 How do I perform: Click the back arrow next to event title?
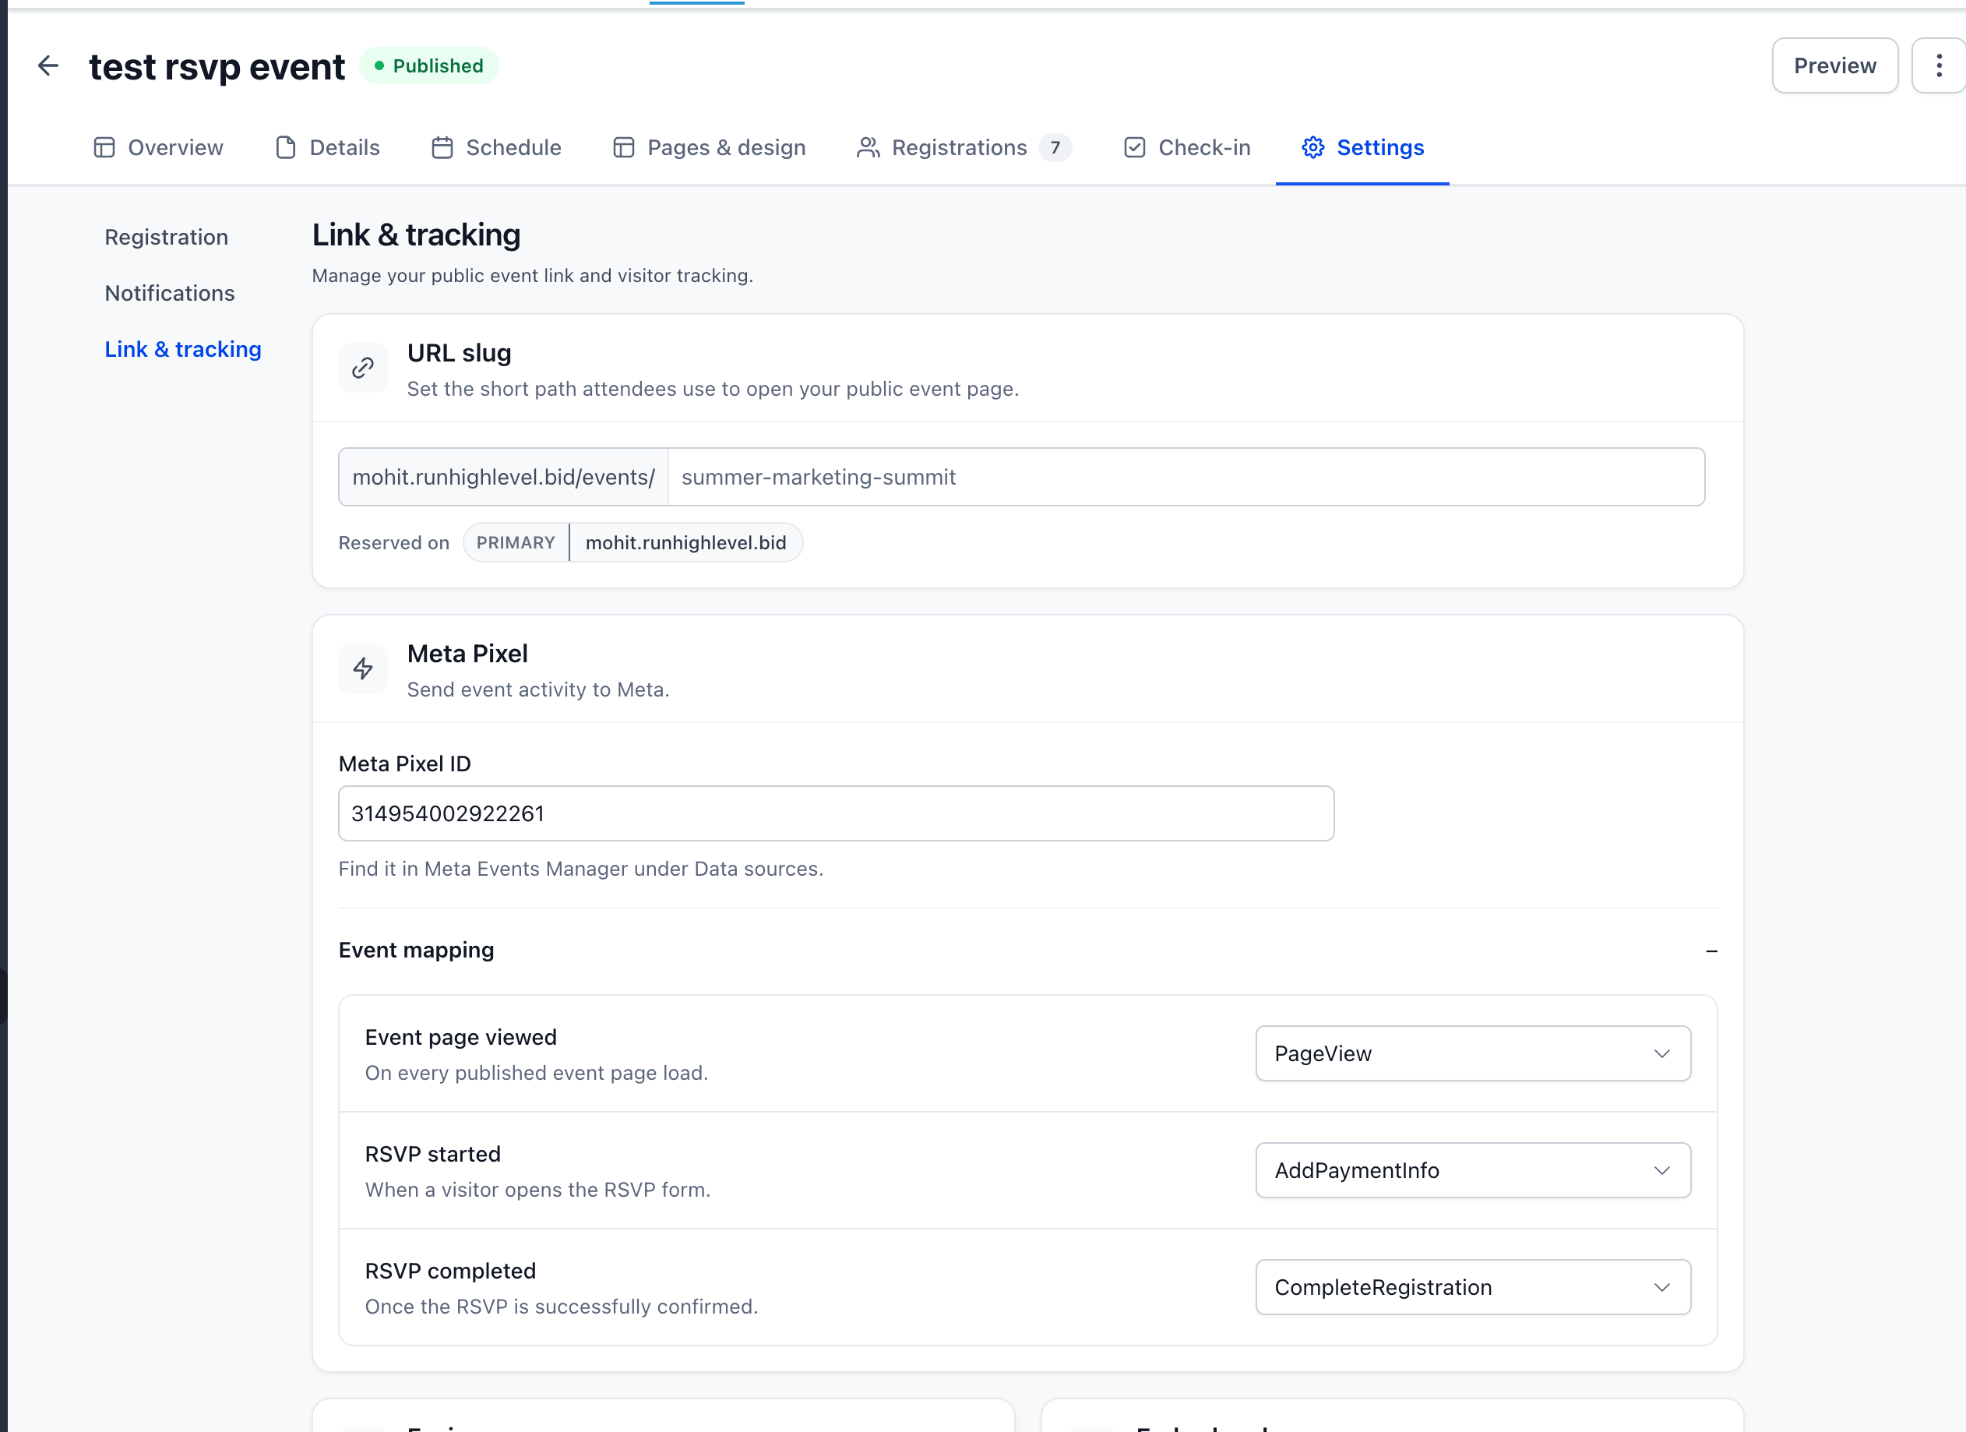point(48,66)
